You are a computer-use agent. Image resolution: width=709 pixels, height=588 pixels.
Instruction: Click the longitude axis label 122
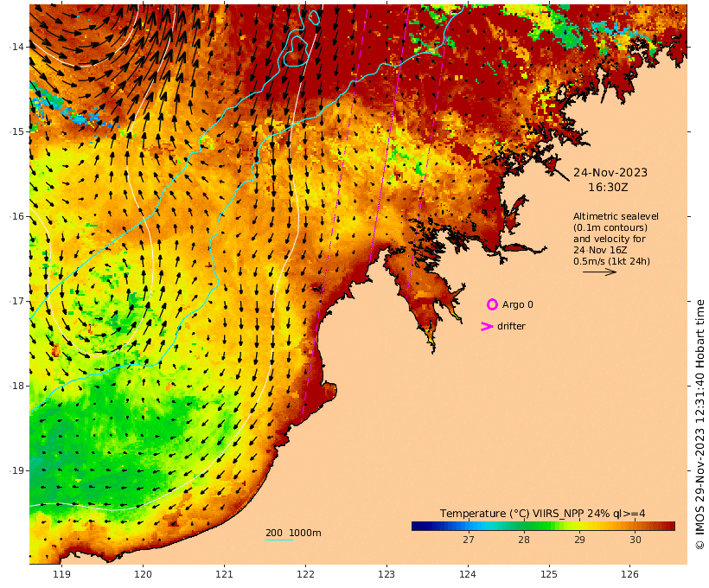[305, 574]
